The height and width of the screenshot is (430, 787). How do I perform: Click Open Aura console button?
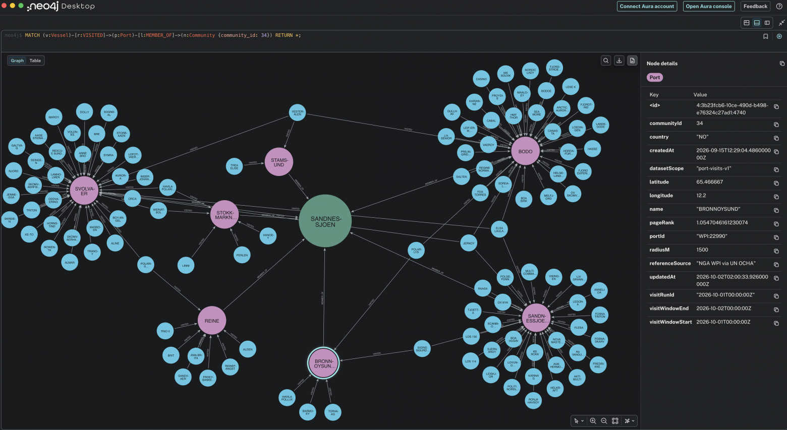click(708, 6)
